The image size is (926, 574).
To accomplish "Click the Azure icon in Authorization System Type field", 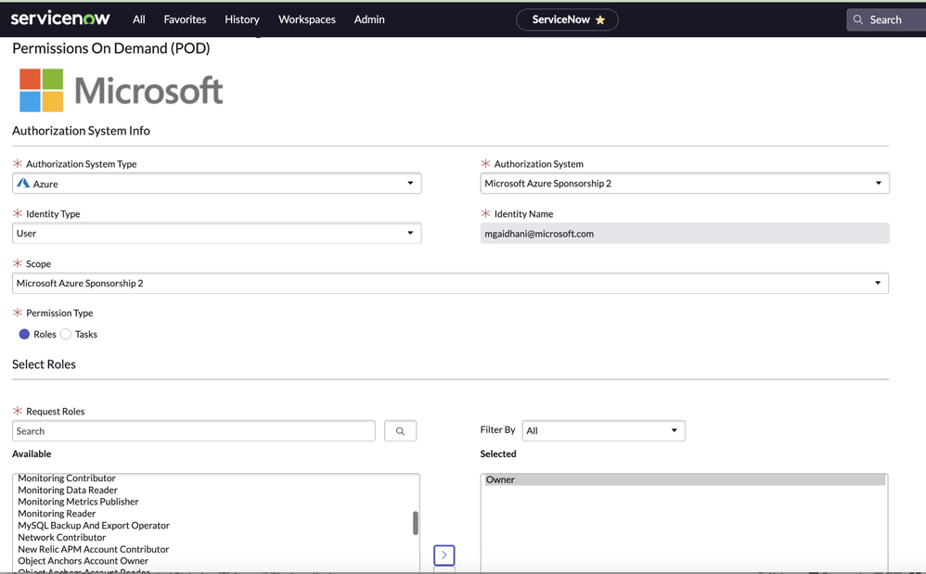I will (26, 183).
